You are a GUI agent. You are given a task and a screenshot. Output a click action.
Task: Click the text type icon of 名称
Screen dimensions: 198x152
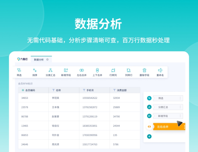[53, 90]
